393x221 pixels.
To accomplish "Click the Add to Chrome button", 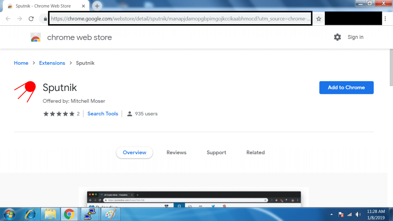I will (x=347, y=87).
